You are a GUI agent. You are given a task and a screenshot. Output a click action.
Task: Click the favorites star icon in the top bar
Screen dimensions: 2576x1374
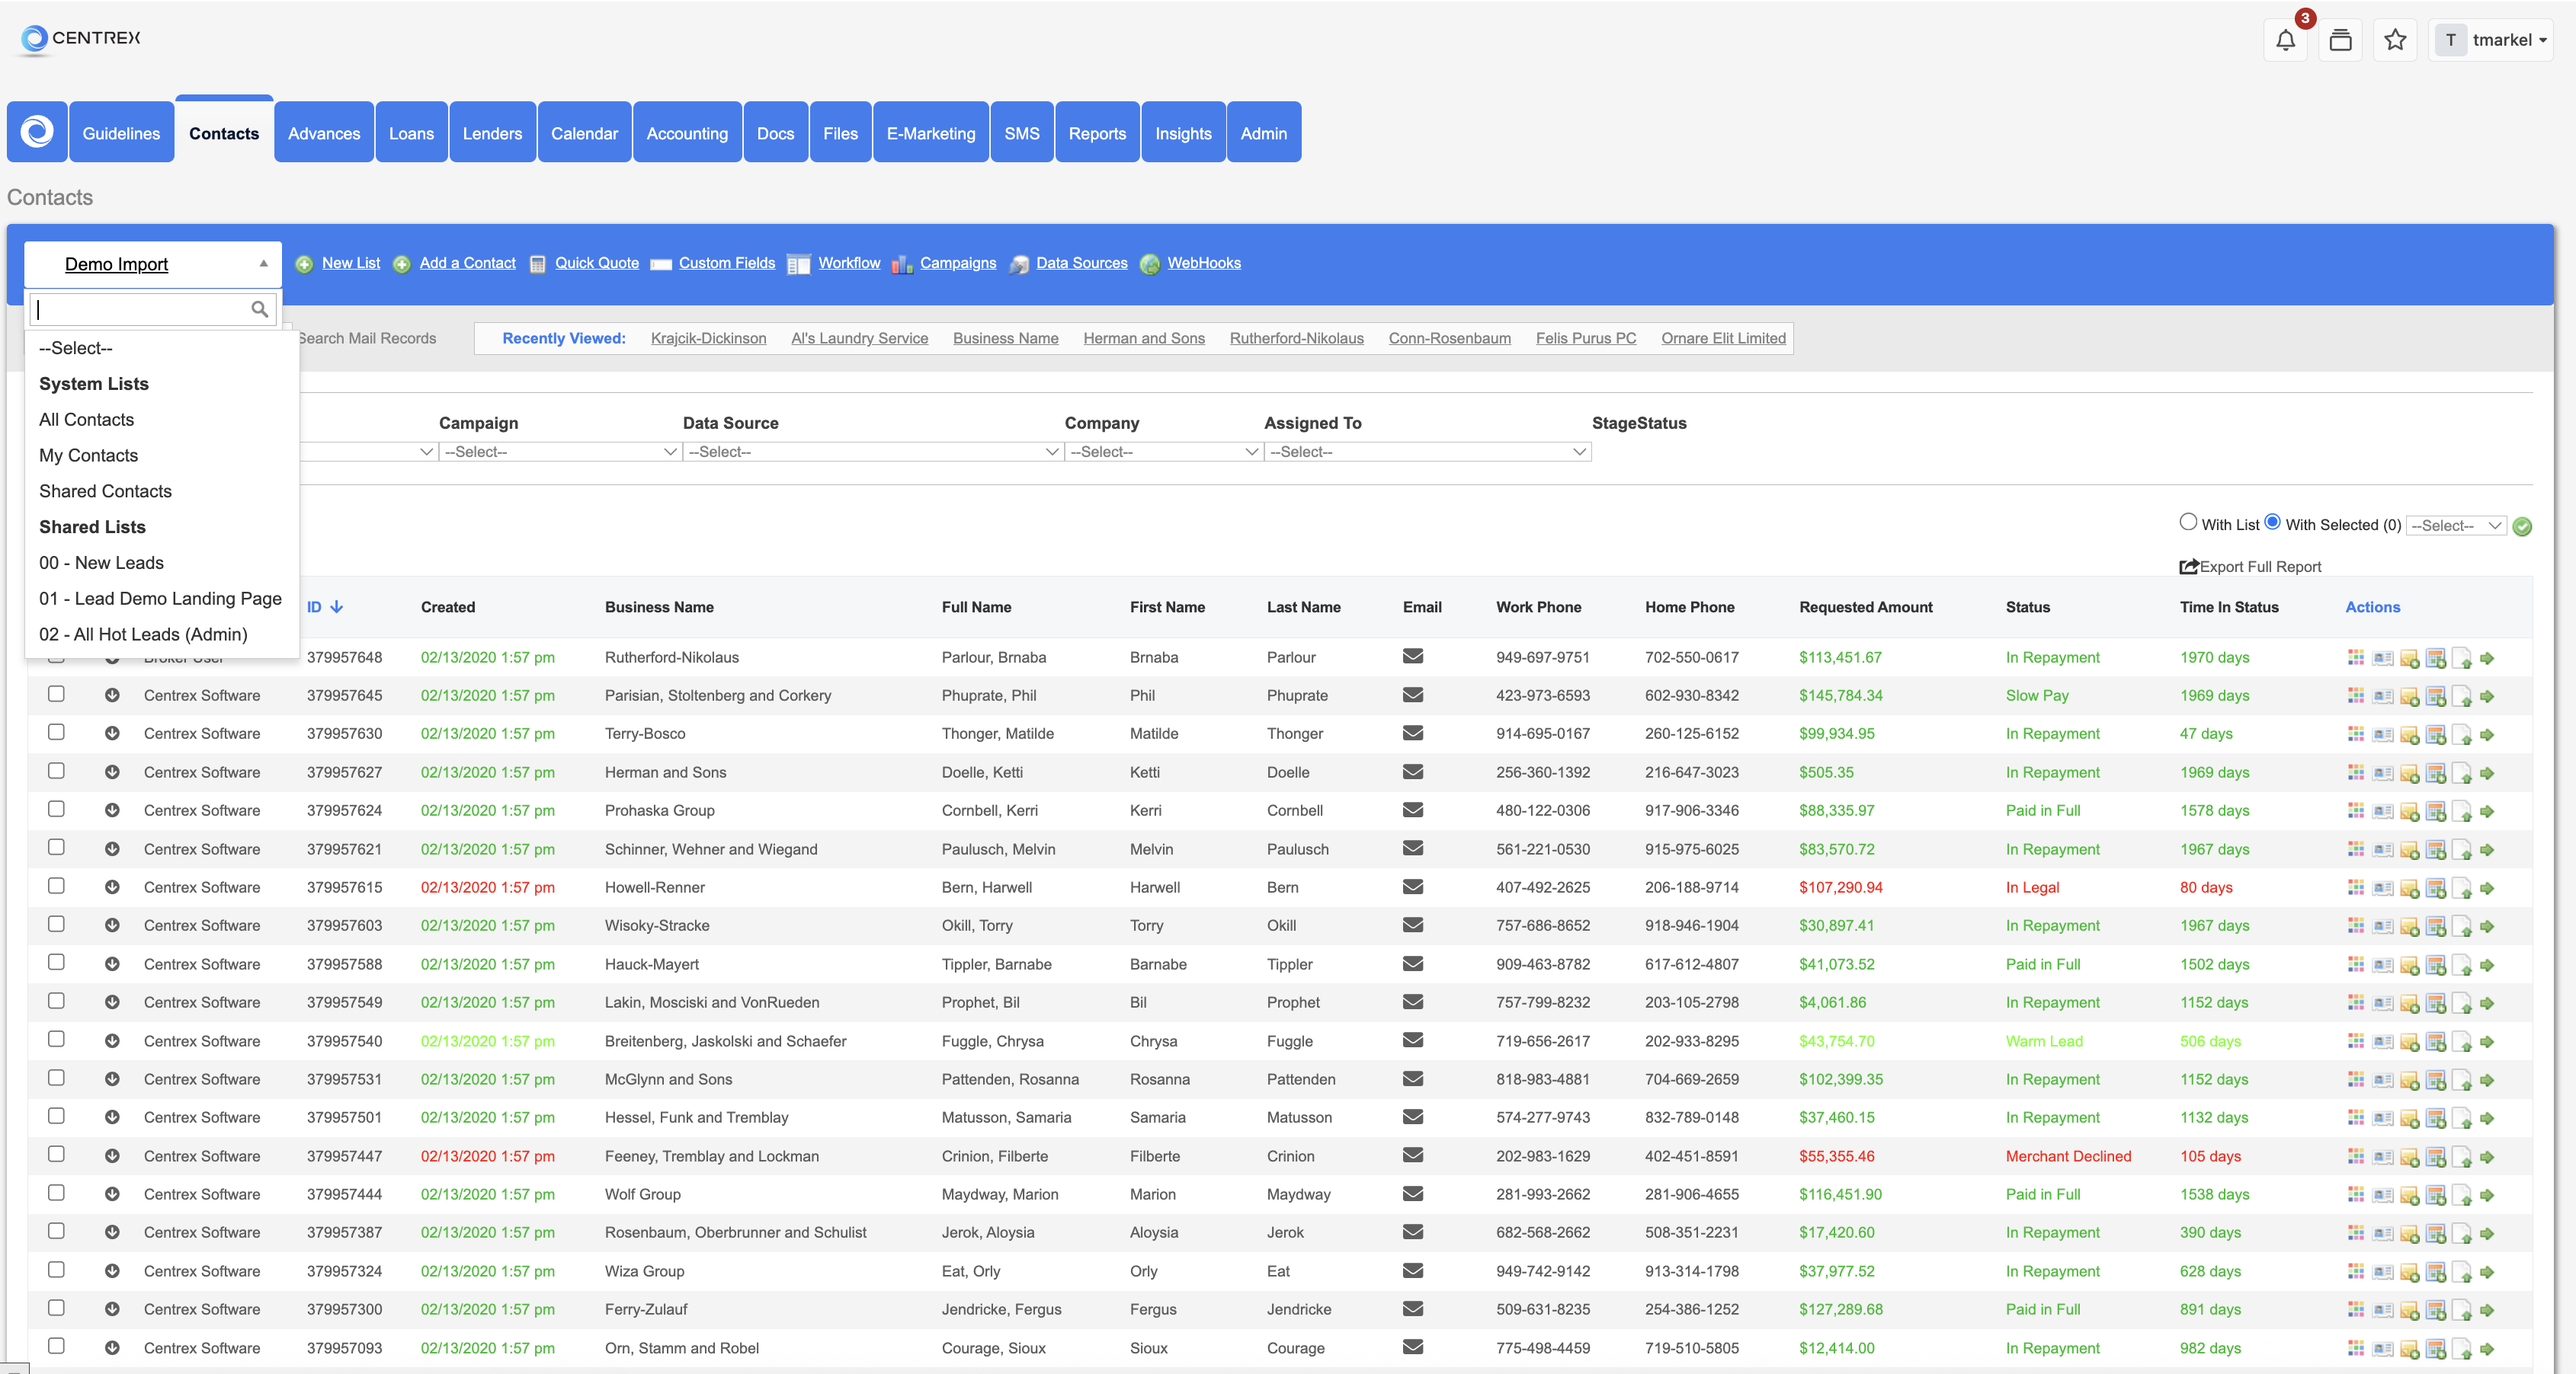tap(2395, 40)
